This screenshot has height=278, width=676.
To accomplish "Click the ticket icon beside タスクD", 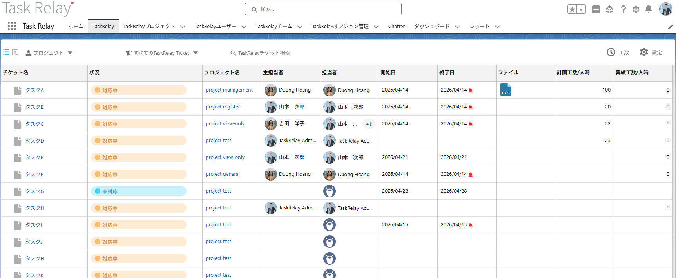I will pyautogui.click(x=18, y=141).
